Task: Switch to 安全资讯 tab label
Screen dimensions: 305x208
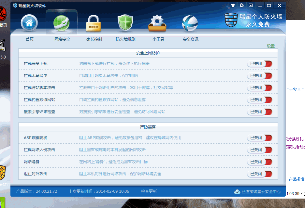Action: click(191, 39)
